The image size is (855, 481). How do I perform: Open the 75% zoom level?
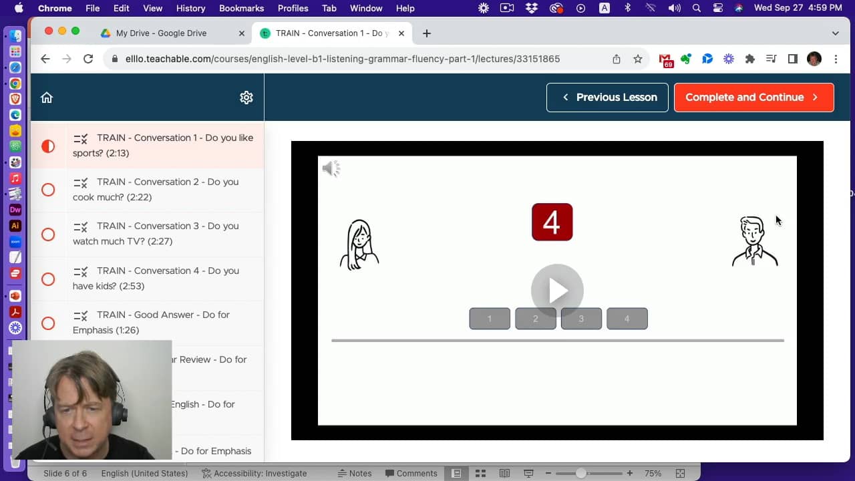coord(653,473)
